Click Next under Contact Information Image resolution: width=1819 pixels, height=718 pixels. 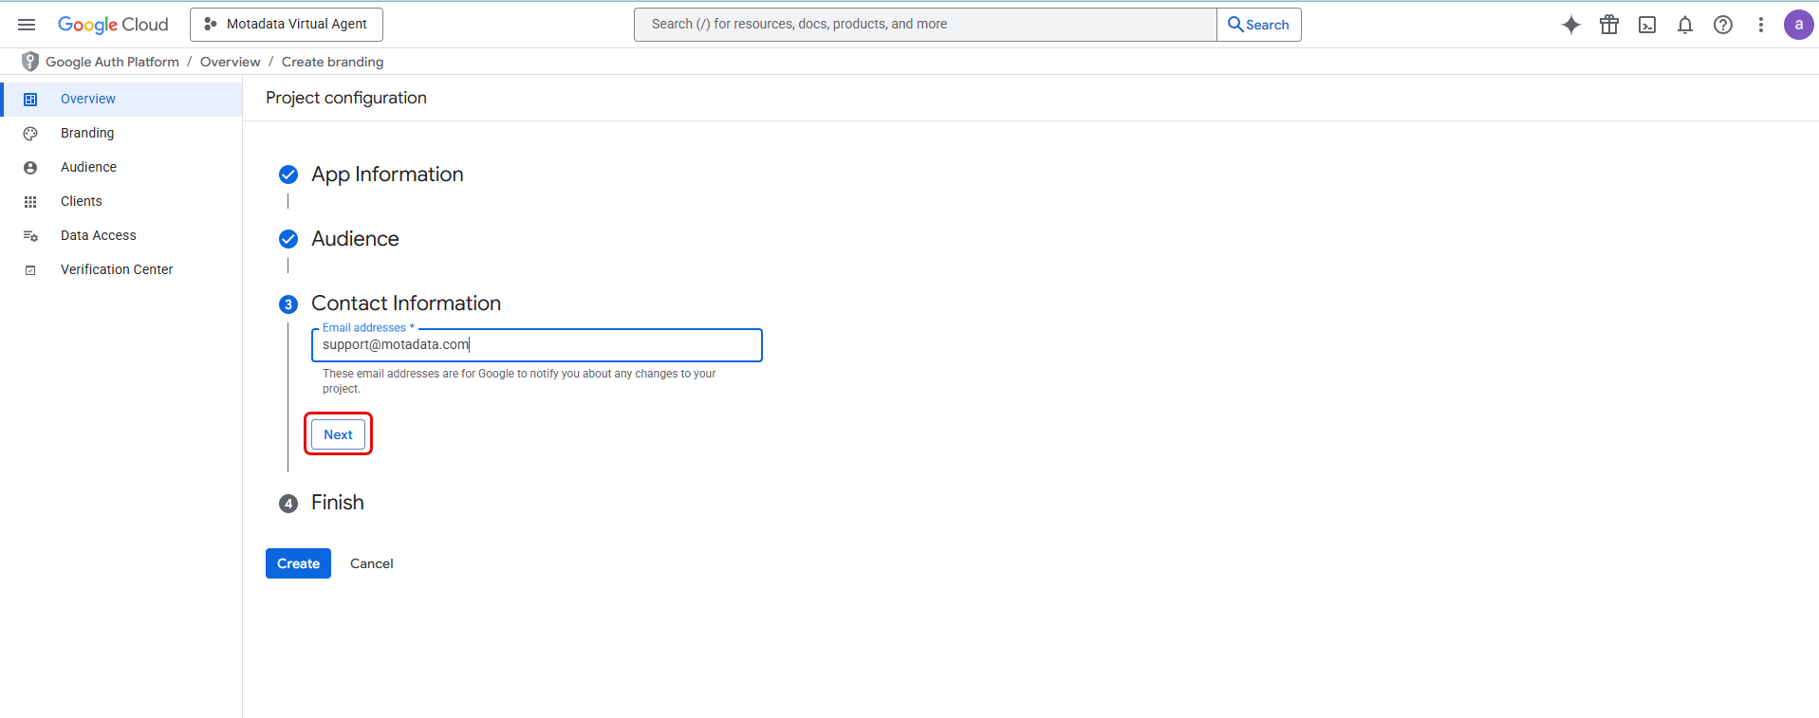338,434
